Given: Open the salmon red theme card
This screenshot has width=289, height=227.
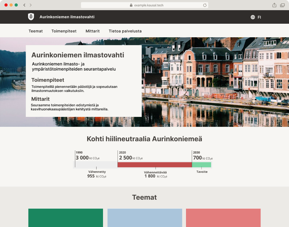Looking at the screenshot, I should 223,218.
